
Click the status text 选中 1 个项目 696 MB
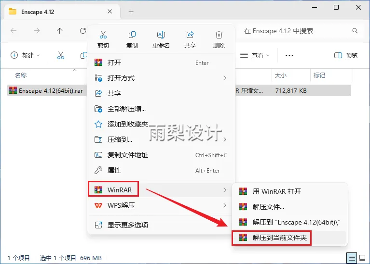pyautogui.click(x=70, y=258)
